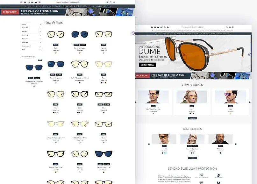Select black color swatch under Anna in the listing
The width and height of the screenshot is (257, 184).
coord(102,83)
